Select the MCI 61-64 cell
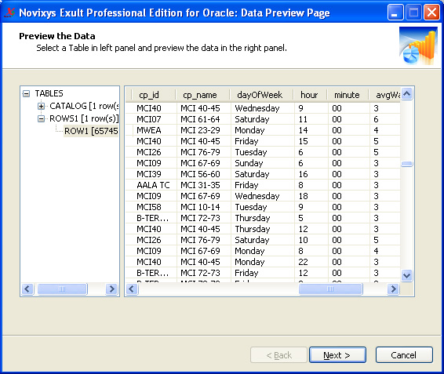The height and width of the screenshot is (374, 444). (x=204, y=119)
